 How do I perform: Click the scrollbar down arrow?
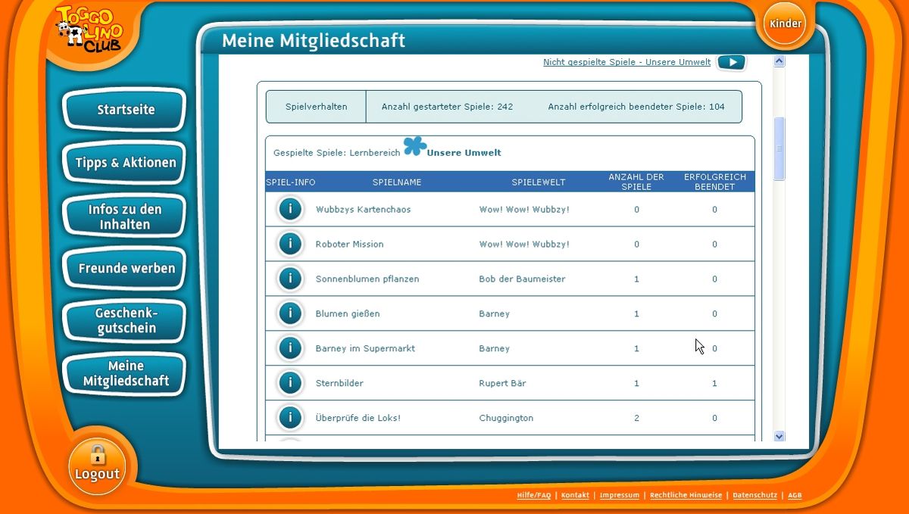click(x=779, y=436)
